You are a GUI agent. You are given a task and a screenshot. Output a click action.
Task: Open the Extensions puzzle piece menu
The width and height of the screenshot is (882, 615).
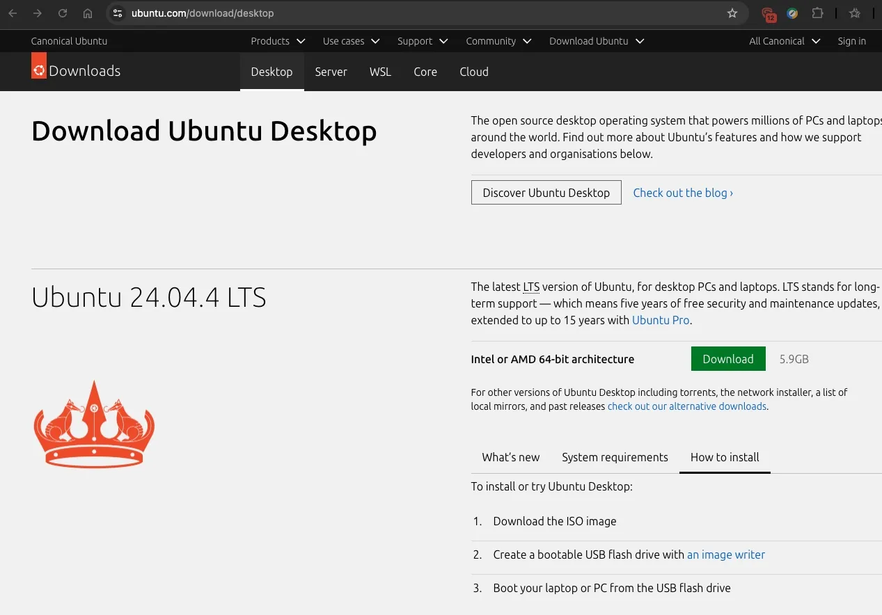tap(818, 13)
